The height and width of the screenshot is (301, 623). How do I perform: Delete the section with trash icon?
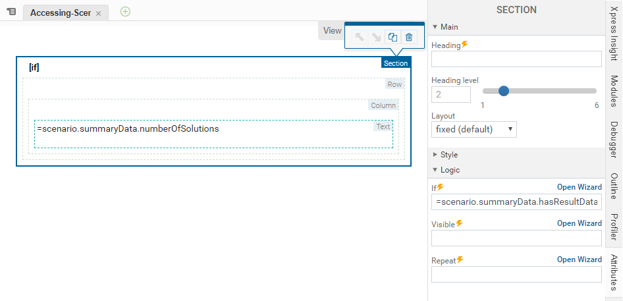pyautogui.click(x=409, y=38)
